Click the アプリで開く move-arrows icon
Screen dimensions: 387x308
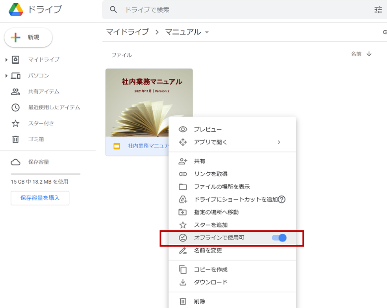point(183,142)
